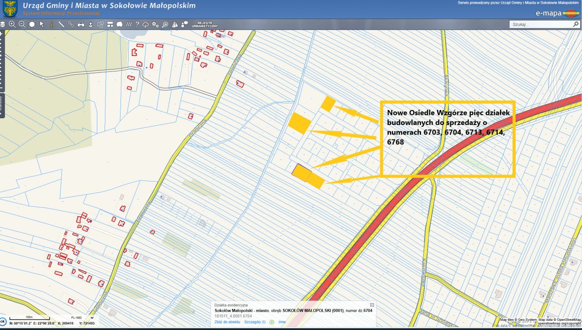The image size is (582, 330).
Task: Activate the arrow selection pointer tool
Action: tap(42, 24)
